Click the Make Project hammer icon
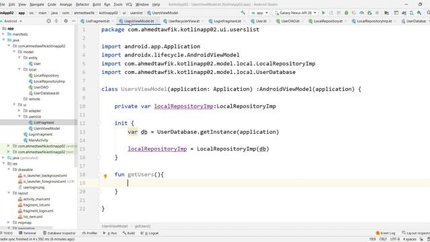Screen dimensions: 430x242 click(x=243, y=13)
